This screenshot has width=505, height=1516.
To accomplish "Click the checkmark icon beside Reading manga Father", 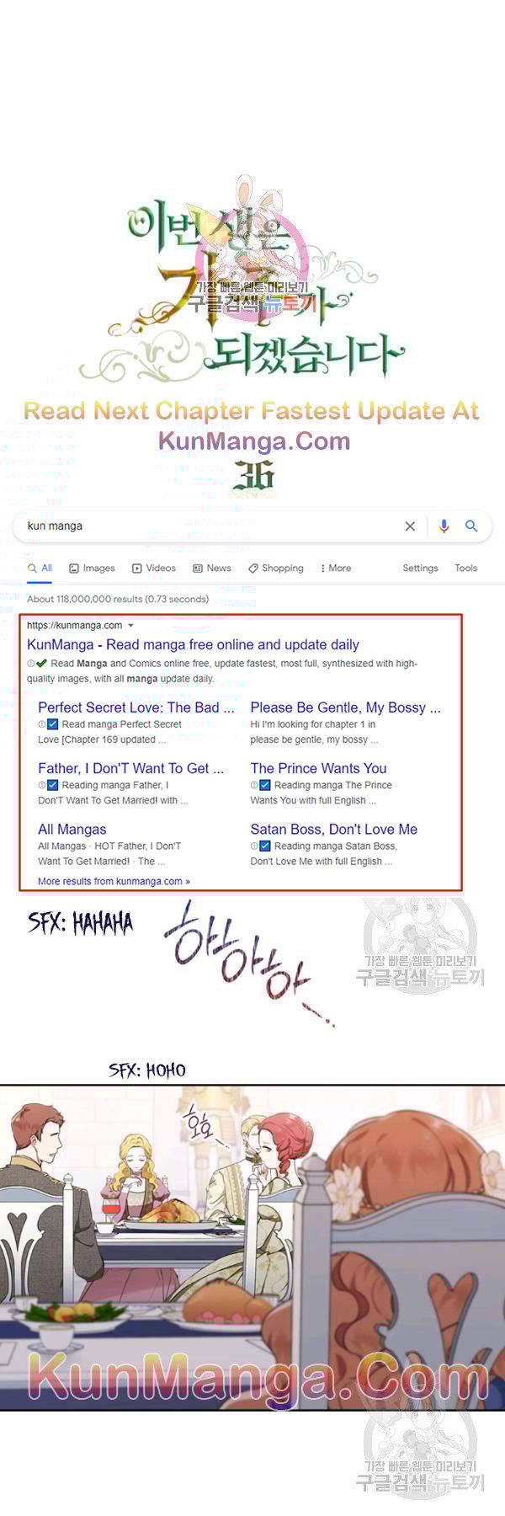I will click(x=53, y=785).
